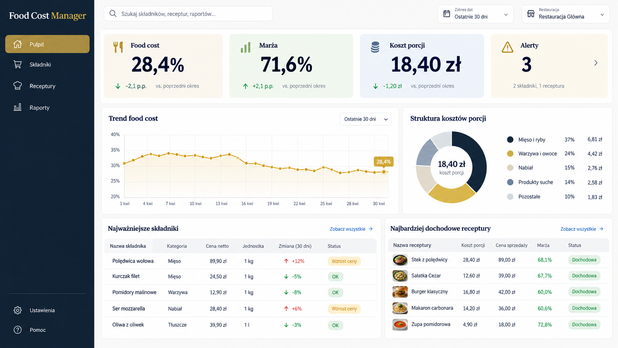This screenshot has width=618, height=348.
Task: Click the chart icon beside Raporty
Action: pyautogui.click(x=17, y=107)
